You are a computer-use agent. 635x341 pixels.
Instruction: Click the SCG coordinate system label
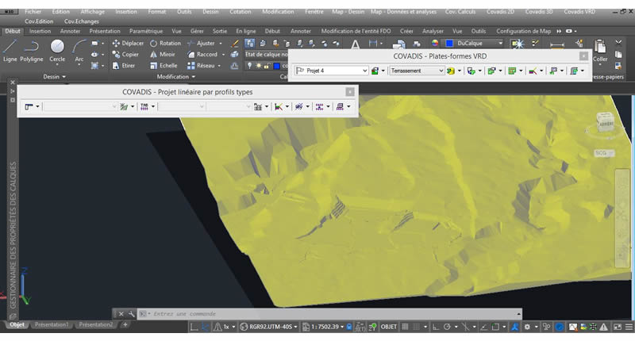(x=603, y=153)
